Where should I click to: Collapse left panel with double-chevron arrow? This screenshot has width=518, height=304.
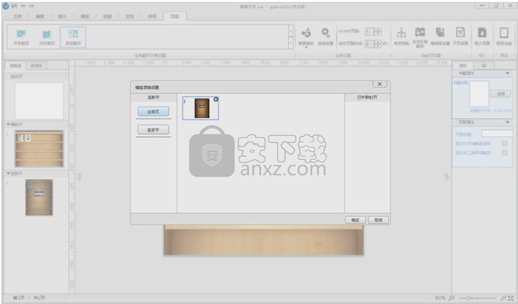tap(80, 177)
